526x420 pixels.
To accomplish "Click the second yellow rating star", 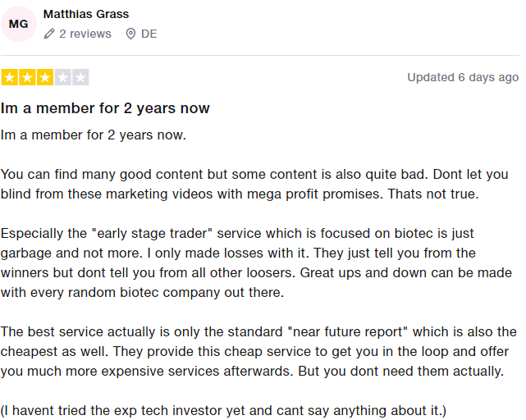I will (x=27, y=77).
